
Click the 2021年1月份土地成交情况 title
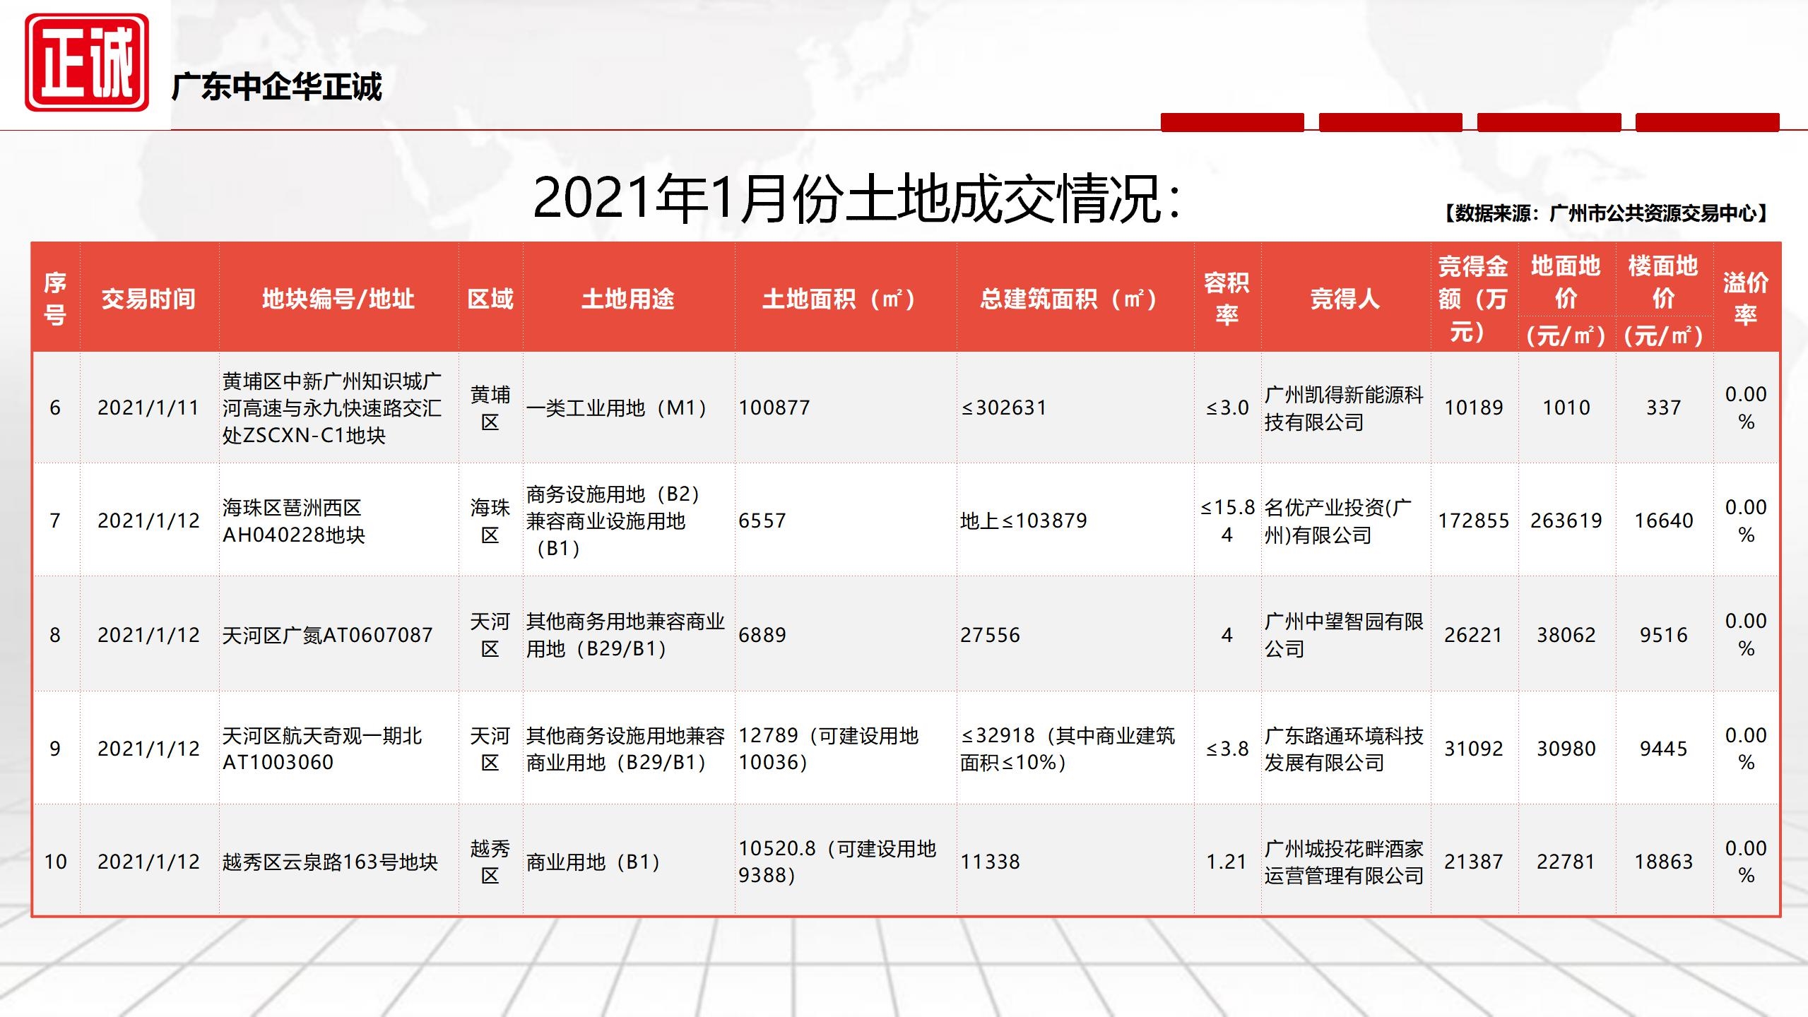[x=856, y=198]
